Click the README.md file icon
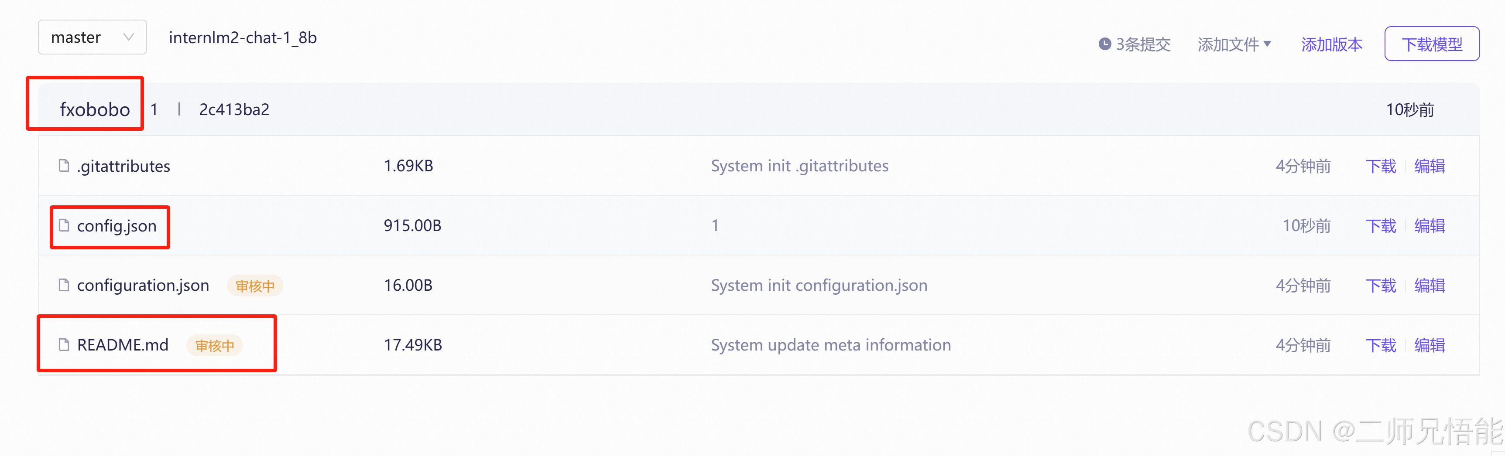Viewport: 1505px width, 456px height. [x=64, y=344]
